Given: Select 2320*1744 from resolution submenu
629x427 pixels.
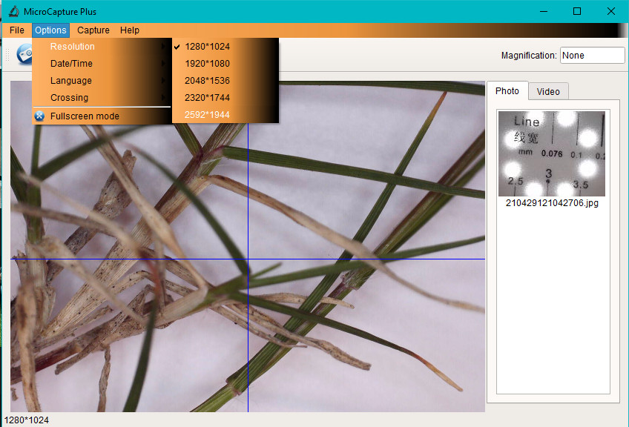Looking at the screenshot, I should (207, 97).
